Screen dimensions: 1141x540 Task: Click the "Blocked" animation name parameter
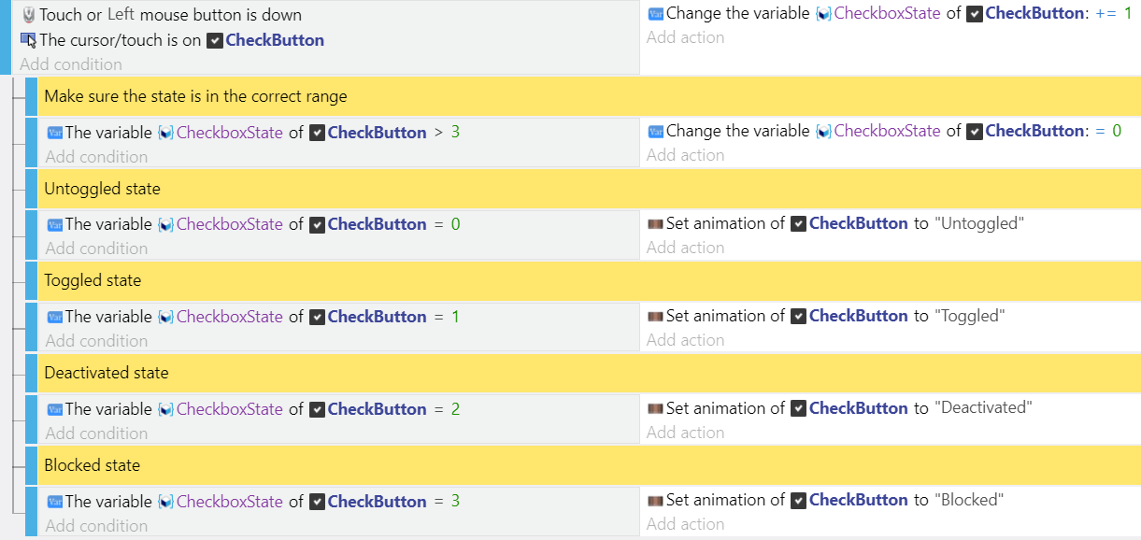coord(969,500)
